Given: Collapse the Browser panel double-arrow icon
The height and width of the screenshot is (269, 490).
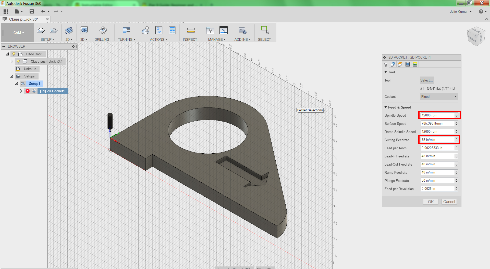Looking at the screenshot, I should point(4,46).
